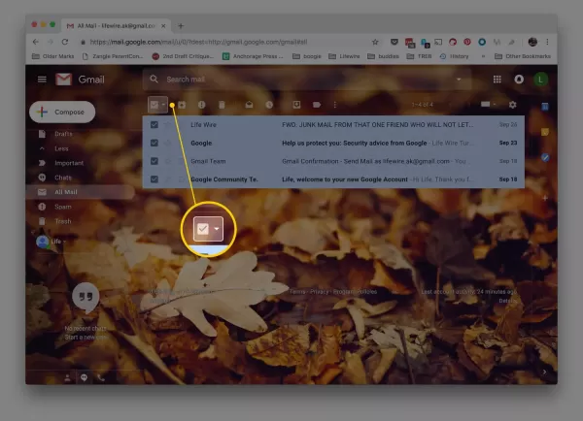Click the search magnifier icon
583x421 pixels.
tap(154, 80)
